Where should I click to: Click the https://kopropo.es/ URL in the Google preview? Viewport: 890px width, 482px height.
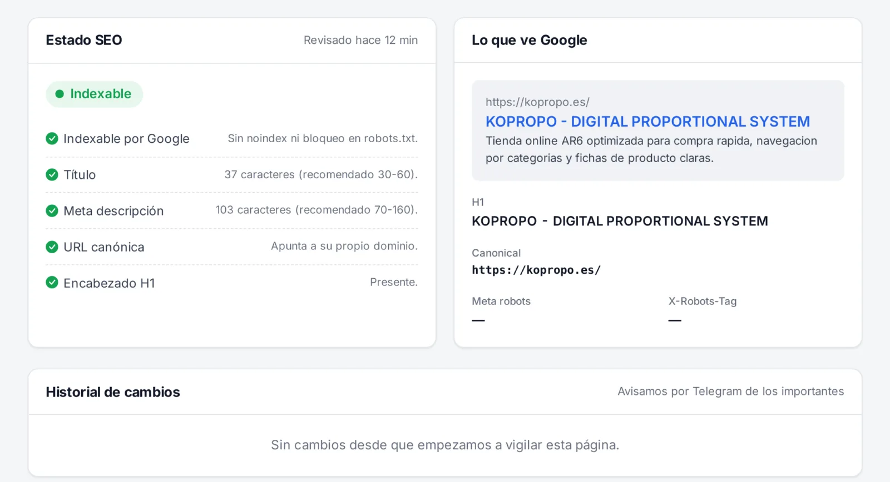click(537, 102)
